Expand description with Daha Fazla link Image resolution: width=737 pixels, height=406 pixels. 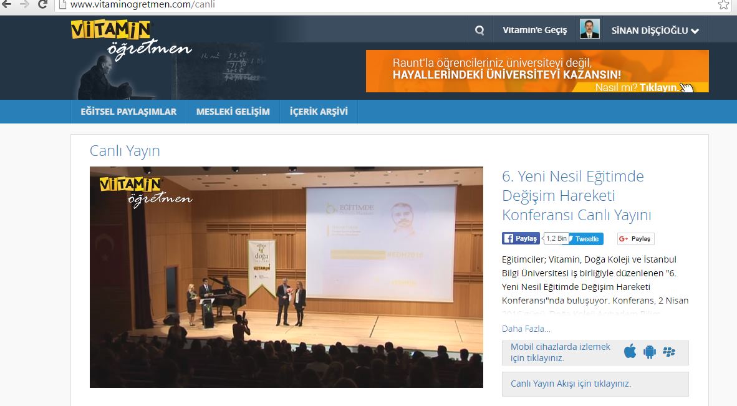click(526, 329)
